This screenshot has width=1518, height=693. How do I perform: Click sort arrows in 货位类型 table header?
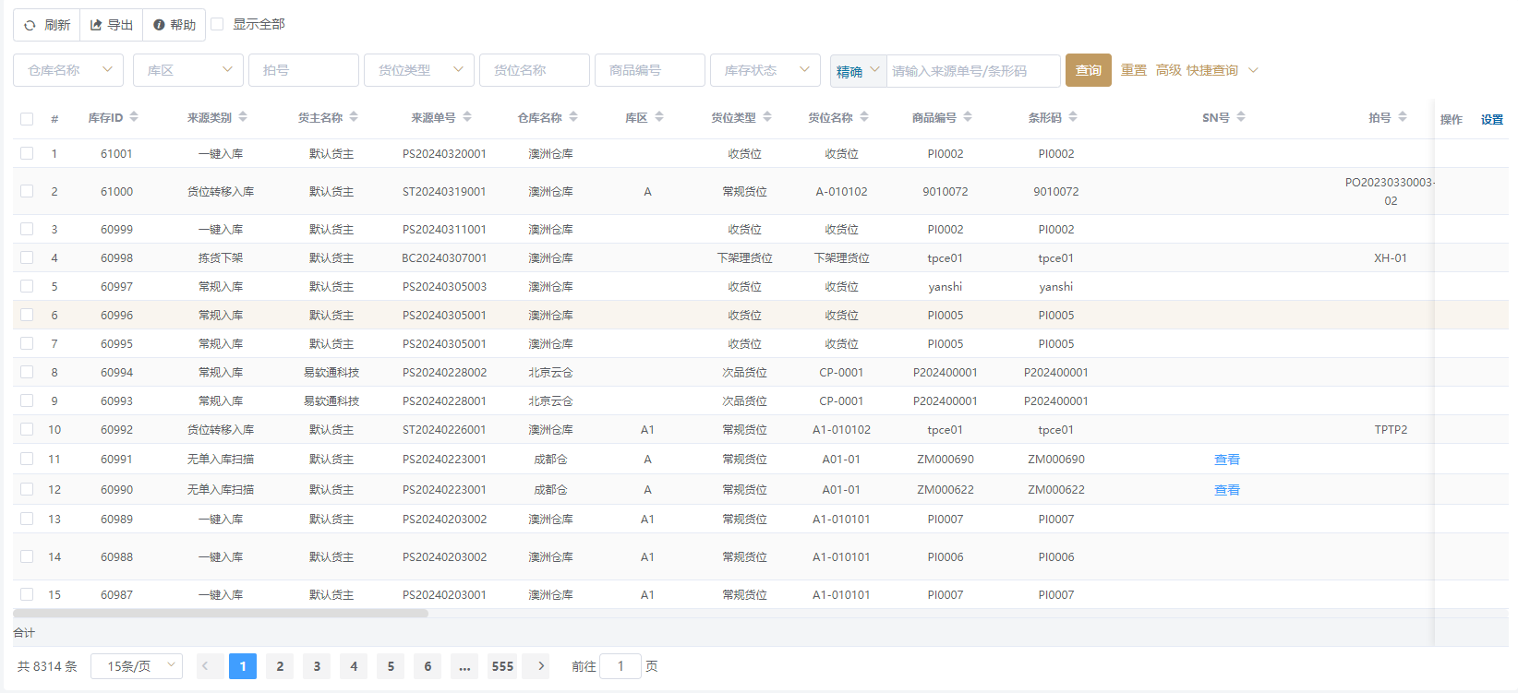pos(767,117)
